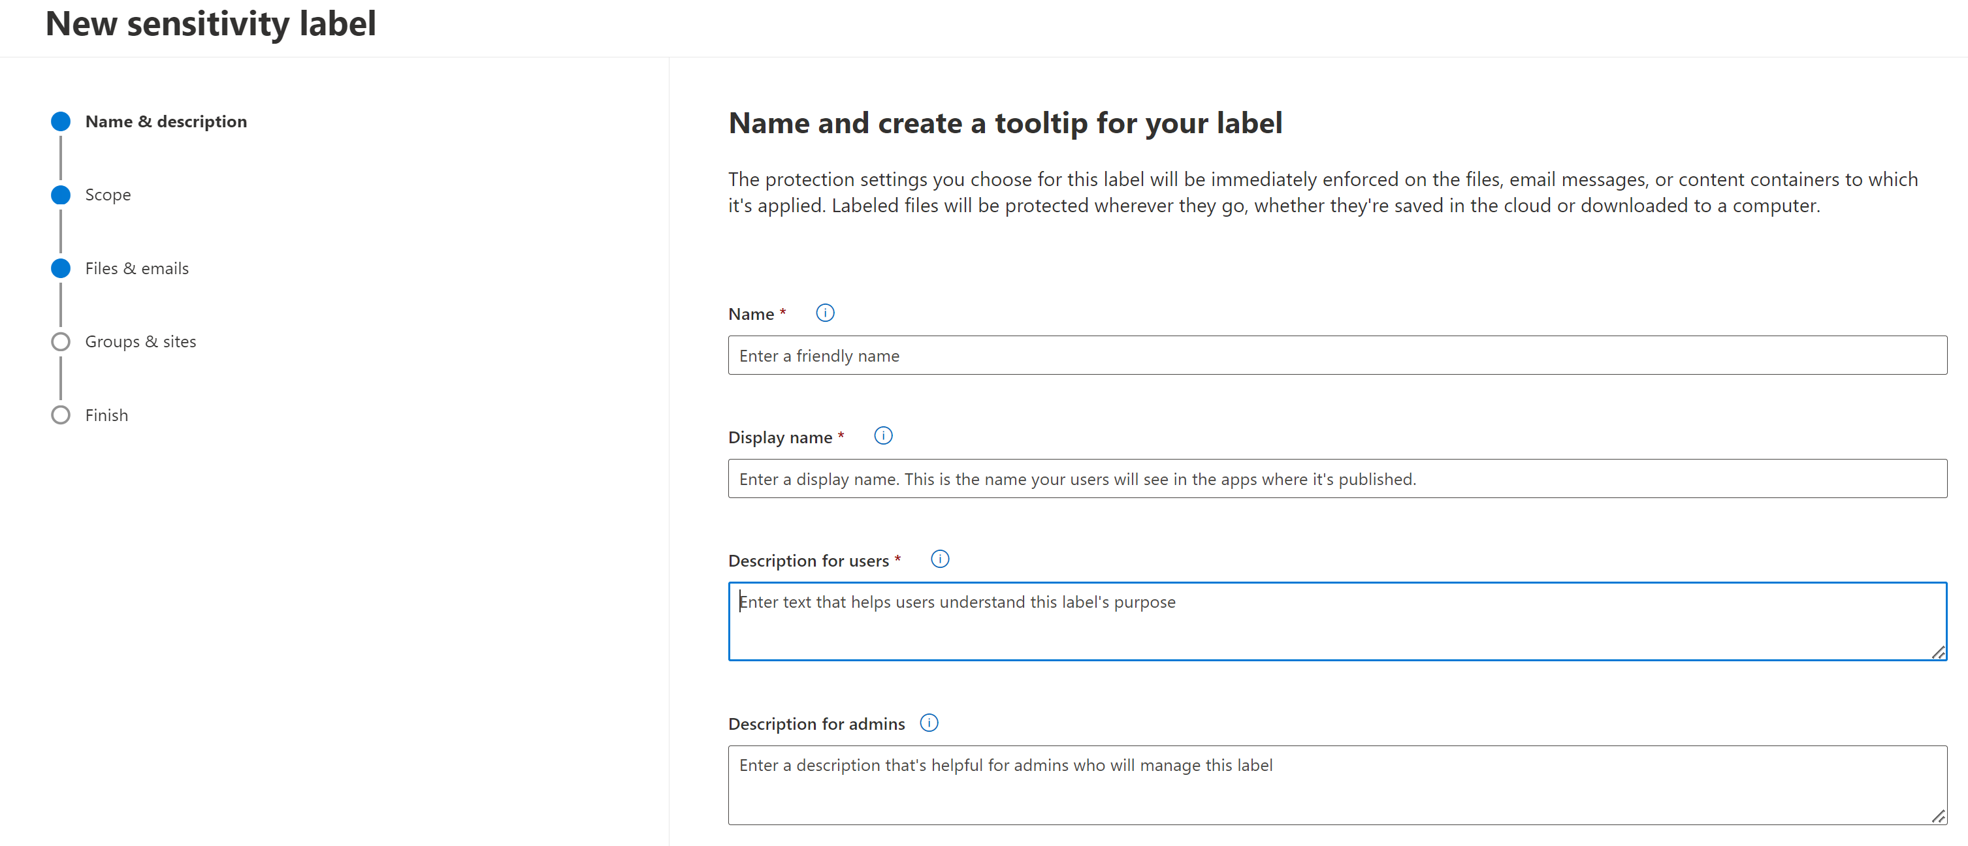Screen dimensions: 1968x846
Task: Select the Name & description step label
Action: pos(166,121)
